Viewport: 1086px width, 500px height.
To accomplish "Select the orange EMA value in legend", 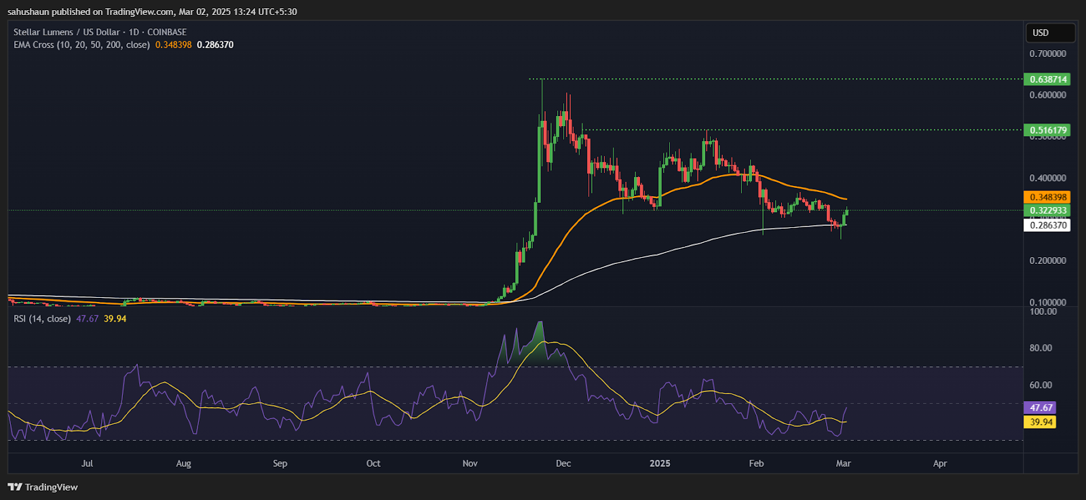I will pyautogui.click(x=173, y=45).
